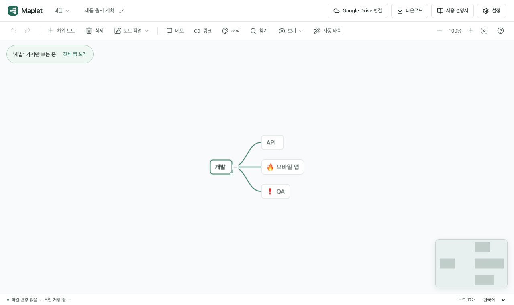This screenshot has width=514, height=305.
Task: Open the help question-mark icon
Action: click(500, 31)
